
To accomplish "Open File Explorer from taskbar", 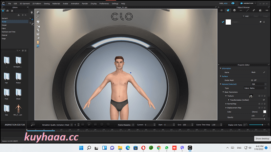I will coord(120,148).
